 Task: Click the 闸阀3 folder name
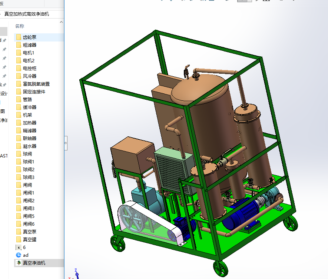click(x=29, y=208)
